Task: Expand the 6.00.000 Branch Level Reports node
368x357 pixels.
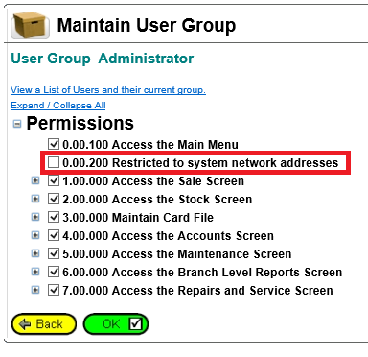Action: tap(35, 272)
